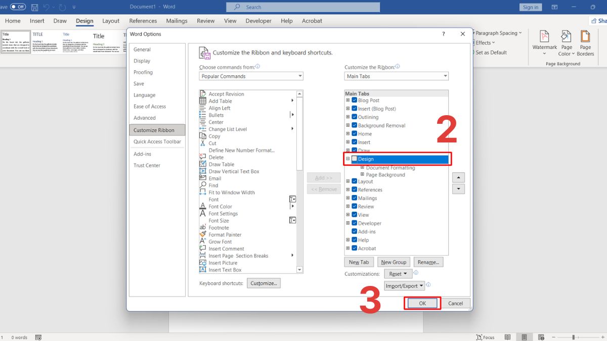
Task: Select the Cut command
Action: (212, 143)
